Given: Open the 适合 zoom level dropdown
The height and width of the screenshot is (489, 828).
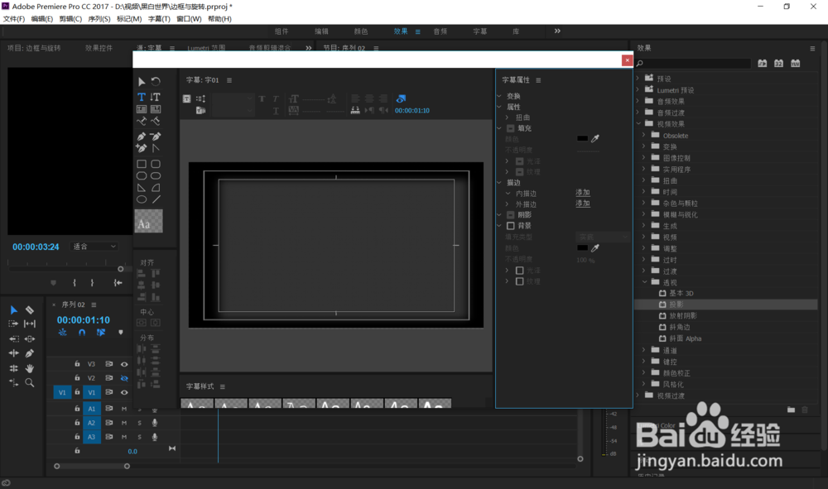Looking at the screenshot, I should [x=94, y=247].
